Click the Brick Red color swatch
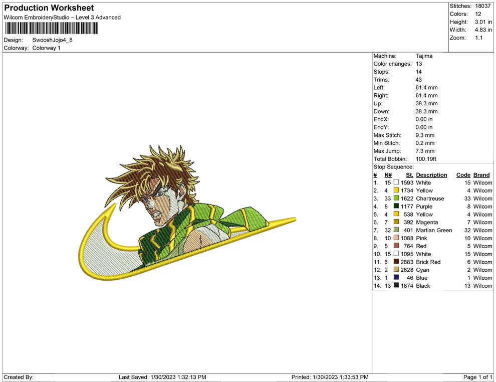 (x=396, y=261)
